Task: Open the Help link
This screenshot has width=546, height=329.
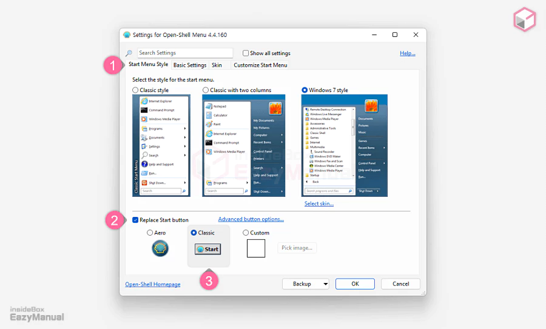Action: coord(408,53)
